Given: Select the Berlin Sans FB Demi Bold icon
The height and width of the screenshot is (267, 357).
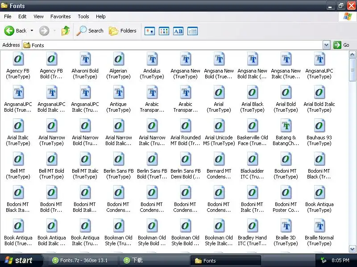Looking at the screenshot, I should pos(185,159).
